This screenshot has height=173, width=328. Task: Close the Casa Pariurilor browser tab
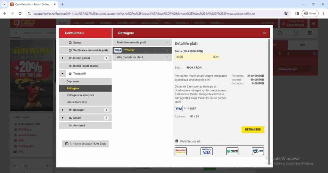pos(55,4)
